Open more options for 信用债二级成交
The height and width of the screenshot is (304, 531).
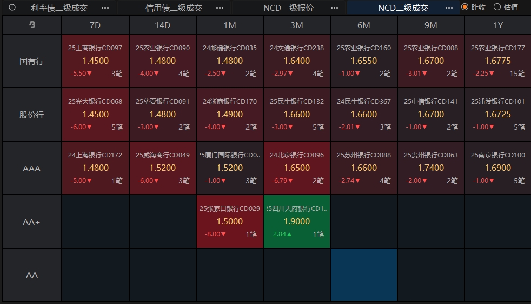220,8
